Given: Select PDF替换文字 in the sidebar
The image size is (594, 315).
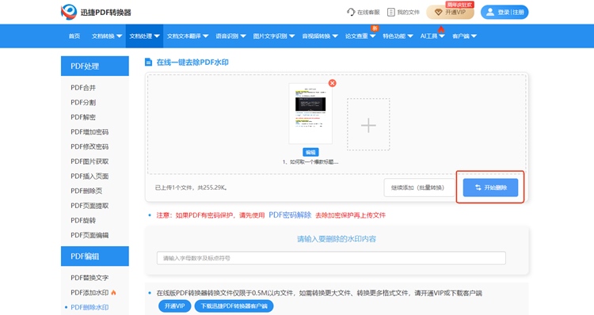Looking at the screenshot, I should tap(89, 278).
